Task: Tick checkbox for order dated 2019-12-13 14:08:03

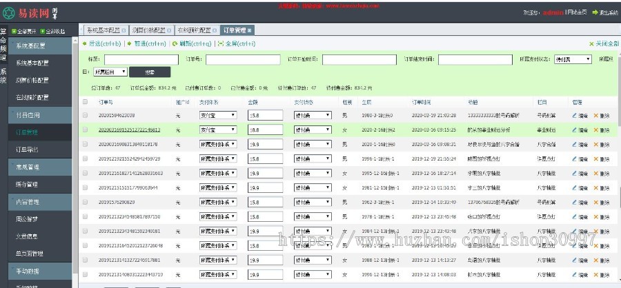Action: (x=85, y=274)
